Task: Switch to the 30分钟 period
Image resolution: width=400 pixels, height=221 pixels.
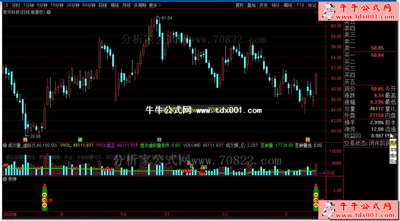Action: click(73, 5)
